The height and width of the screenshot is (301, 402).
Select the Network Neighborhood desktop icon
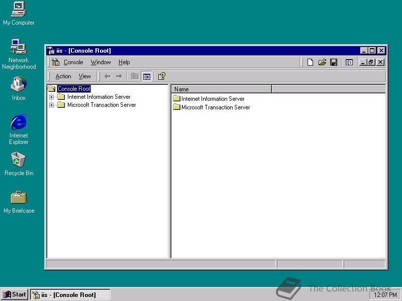click(x=19, y=54)
